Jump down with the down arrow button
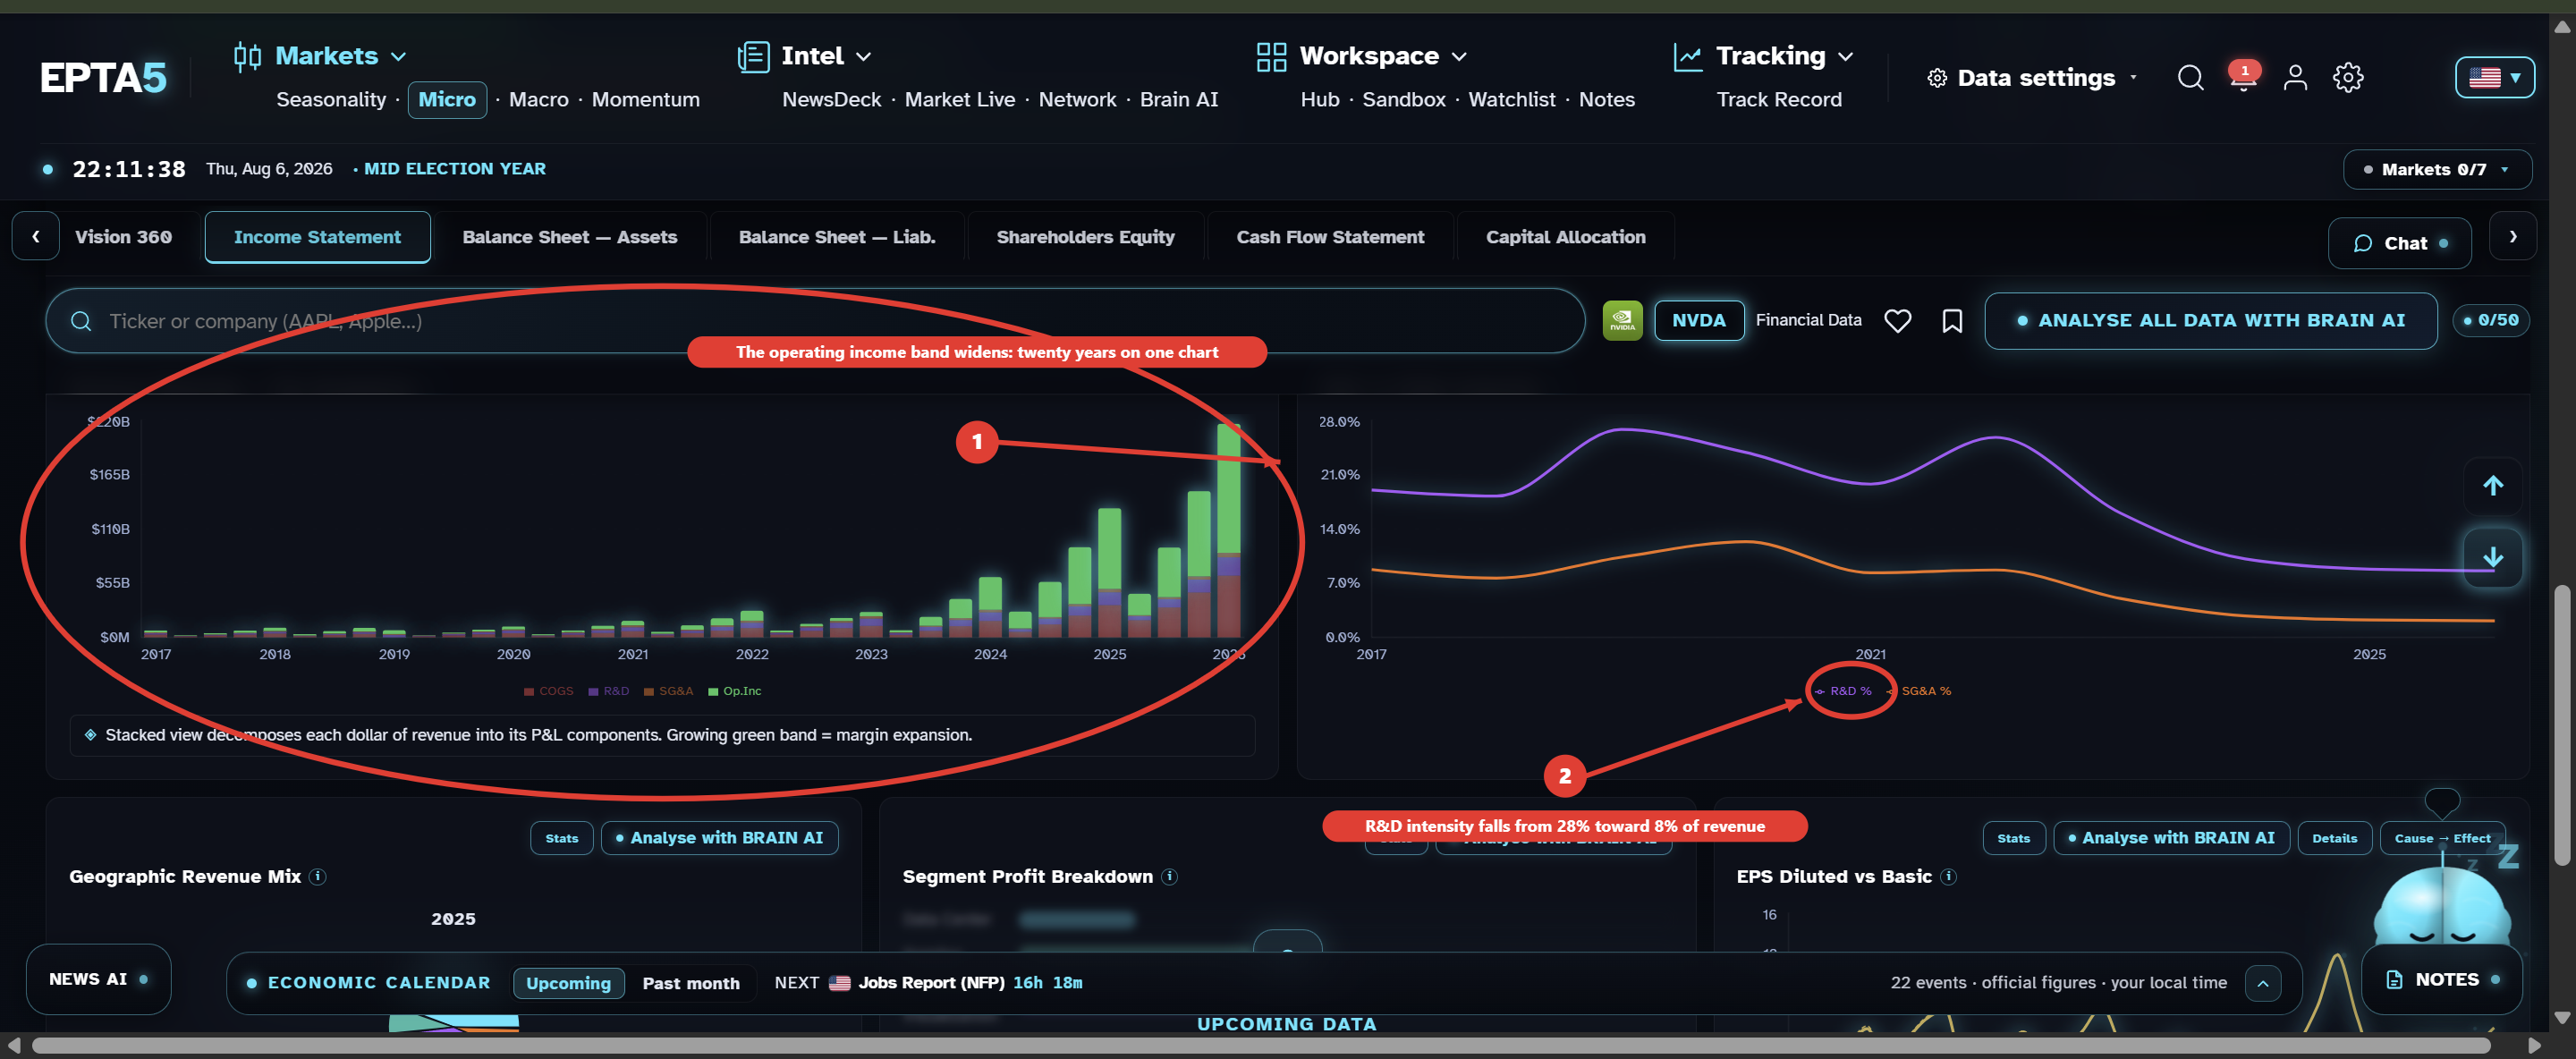Screen dimensions: 2576x1059 [x=2492, y=557]
